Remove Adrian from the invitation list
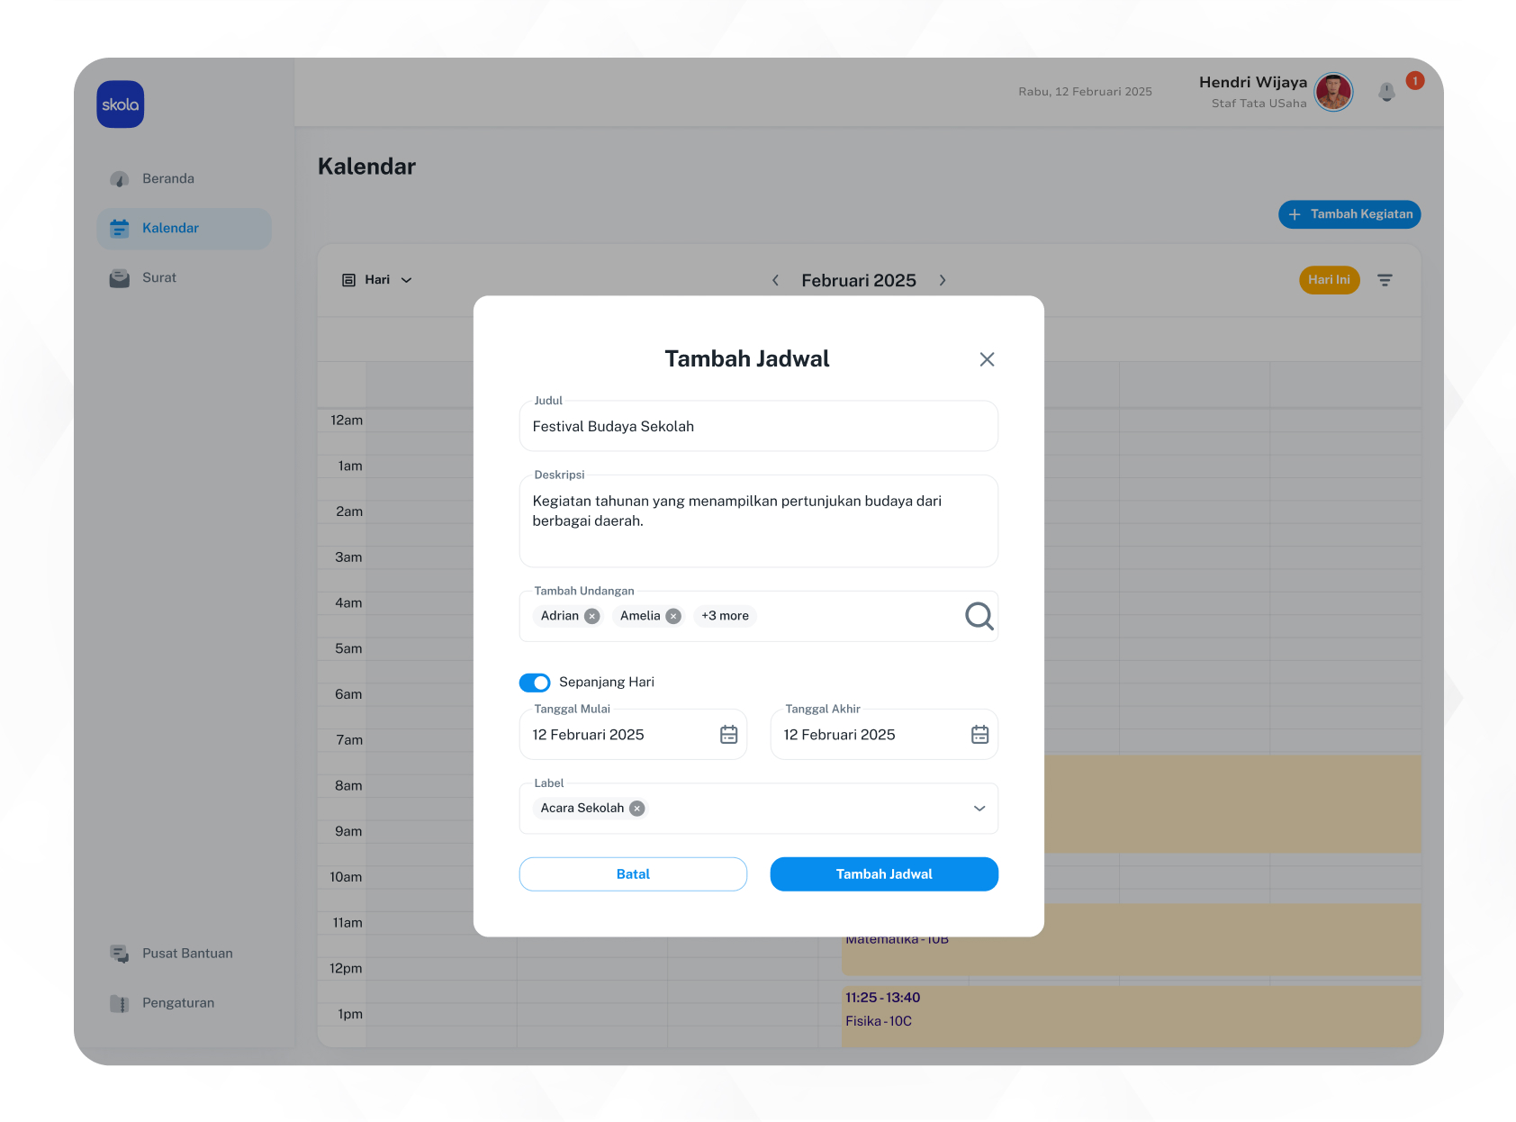This screenshot has height=1122, width=1516. tap(591, 616)
